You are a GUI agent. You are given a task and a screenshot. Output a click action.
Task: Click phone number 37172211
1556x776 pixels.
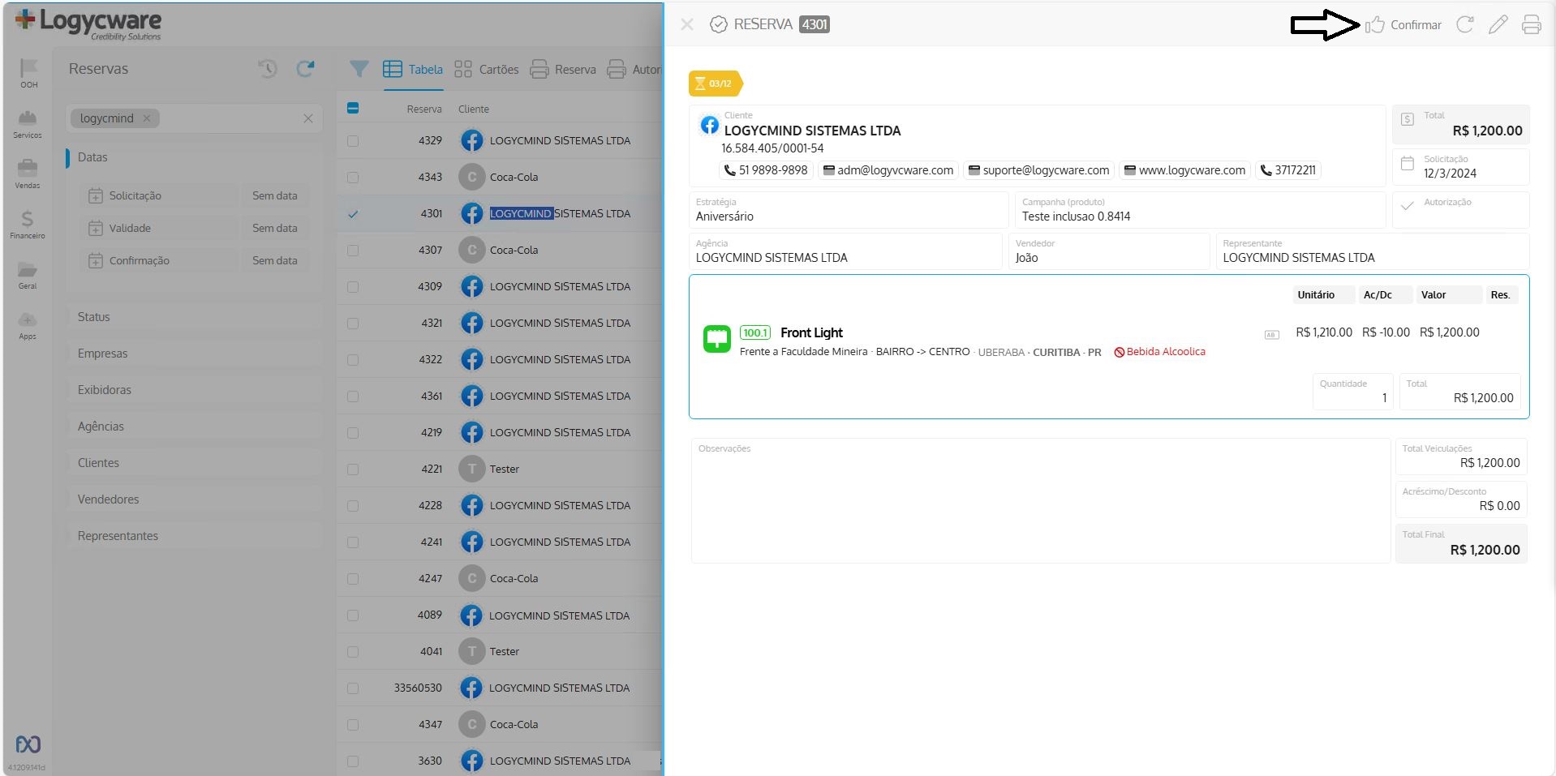tap(1288, 170)
